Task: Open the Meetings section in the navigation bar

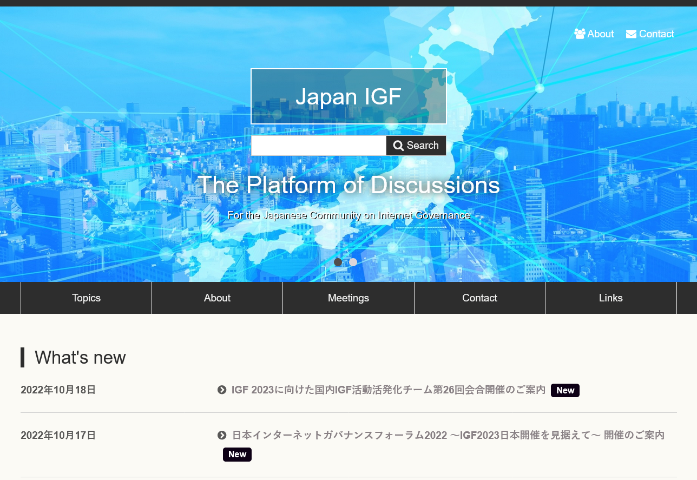Action: (x=348, y=298)
